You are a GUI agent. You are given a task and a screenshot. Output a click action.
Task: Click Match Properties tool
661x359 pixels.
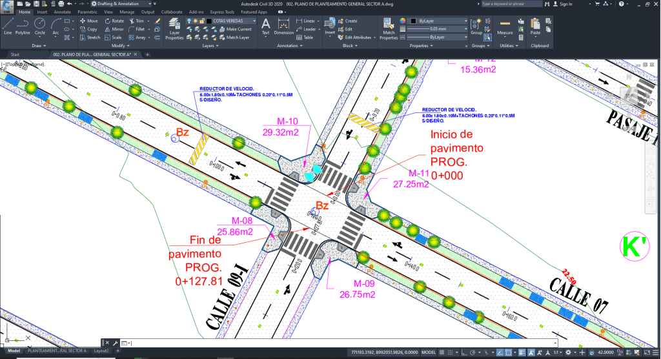point(388,28)
